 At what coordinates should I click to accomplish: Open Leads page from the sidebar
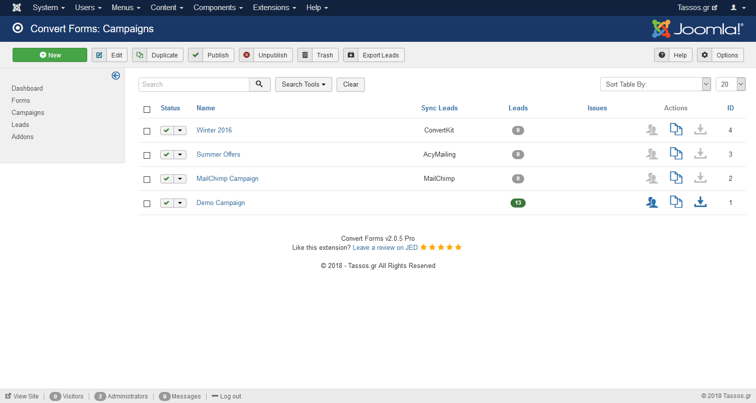point(20,124)
